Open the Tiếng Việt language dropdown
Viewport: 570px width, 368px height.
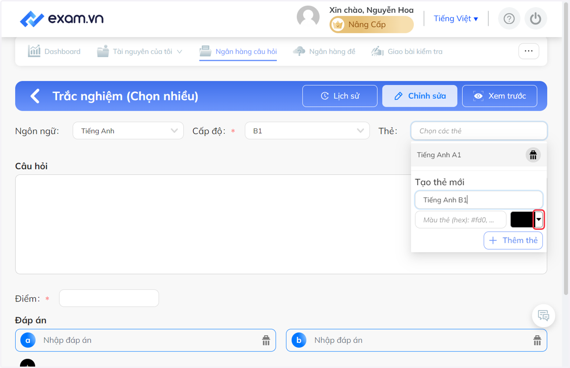point(456,19)
